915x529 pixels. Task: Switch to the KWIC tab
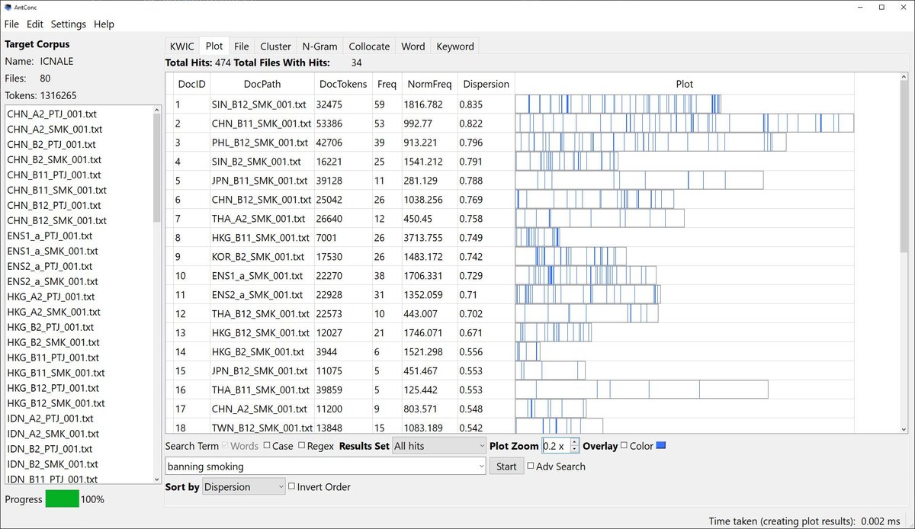182,46
